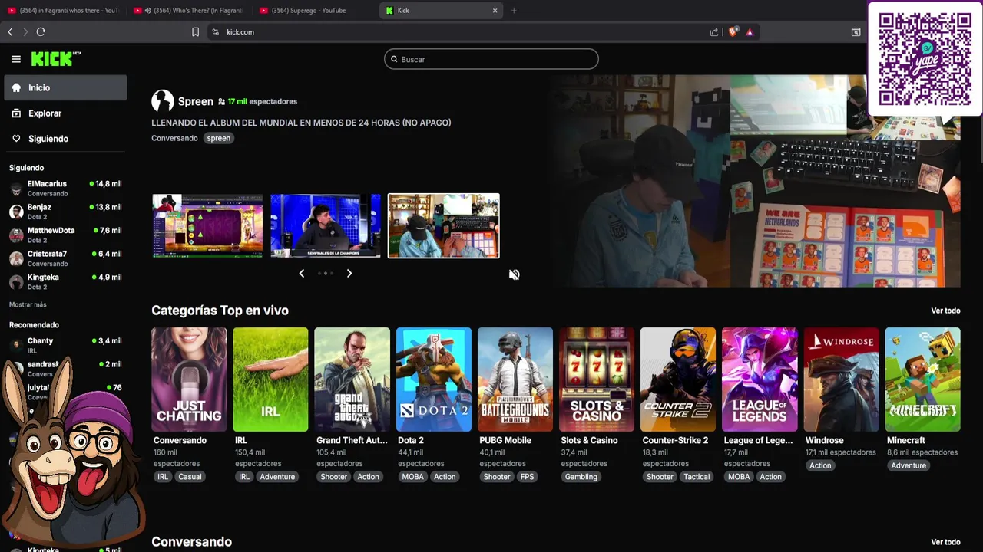Open PUBG Mobile category card

click(x=515, y=379)
